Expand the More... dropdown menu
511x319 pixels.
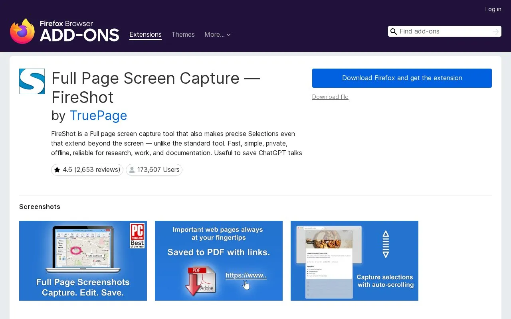(x=218, y=35)
